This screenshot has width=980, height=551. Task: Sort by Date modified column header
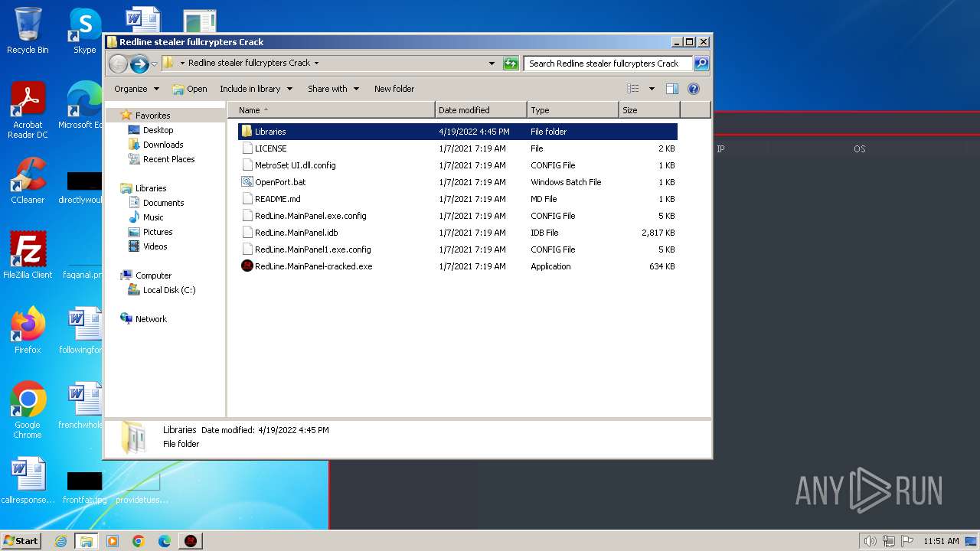point(481,110)
